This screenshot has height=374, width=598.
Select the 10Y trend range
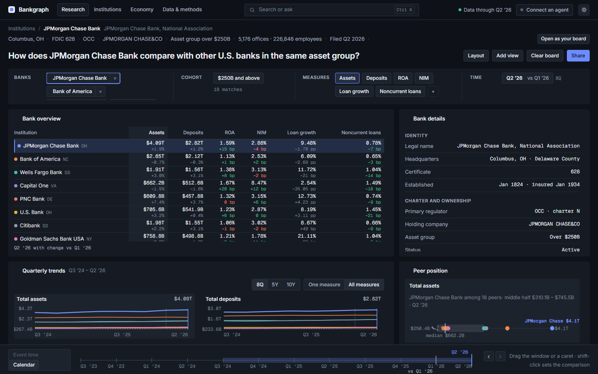(x=291, y=285)
